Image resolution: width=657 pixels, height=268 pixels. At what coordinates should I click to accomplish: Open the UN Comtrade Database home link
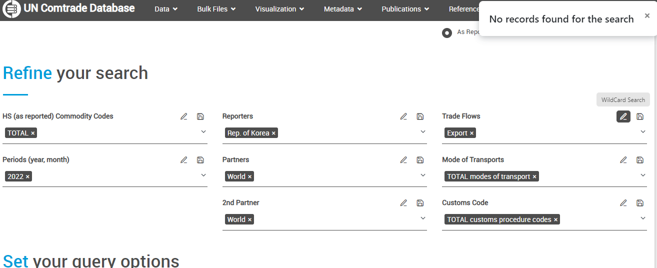click(69, 8)
